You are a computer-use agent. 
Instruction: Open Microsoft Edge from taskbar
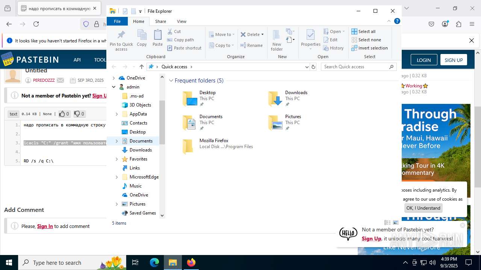pos(154,262)
